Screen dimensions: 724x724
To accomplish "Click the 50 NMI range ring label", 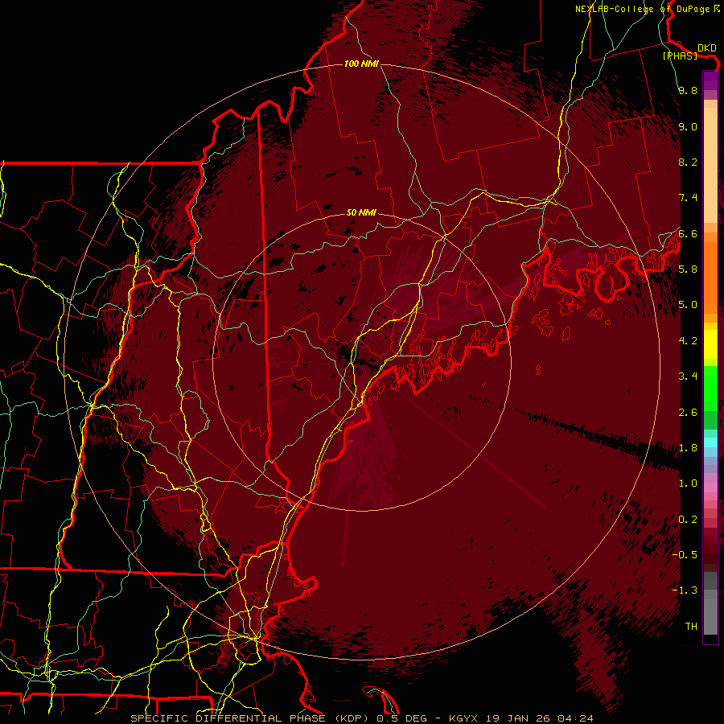I will (x=361, y=212).
